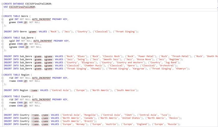Click the 'Thrash Metal' sub-genre value
This screenshot has width=218, height=127.
[181, 56]
